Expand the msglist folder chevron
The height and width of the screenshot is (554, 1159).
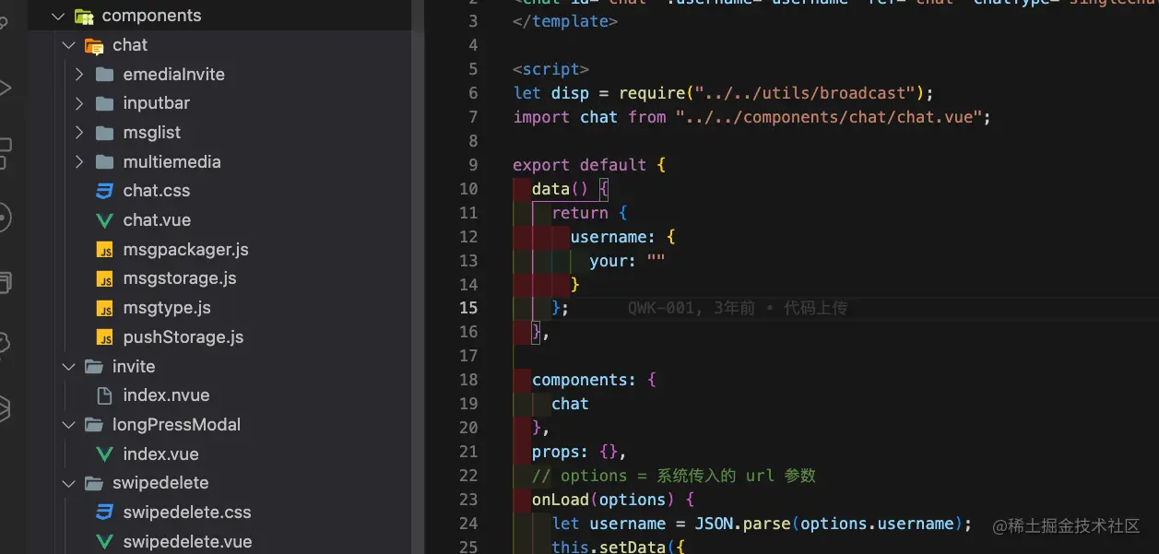[x=79, y=133]
